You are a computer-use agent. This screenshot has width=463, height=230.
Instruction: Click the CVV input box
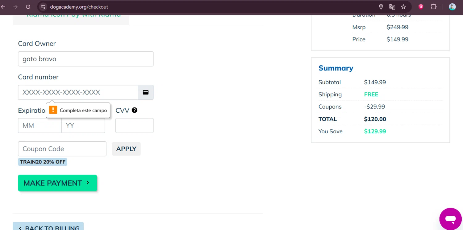point(135,126)
